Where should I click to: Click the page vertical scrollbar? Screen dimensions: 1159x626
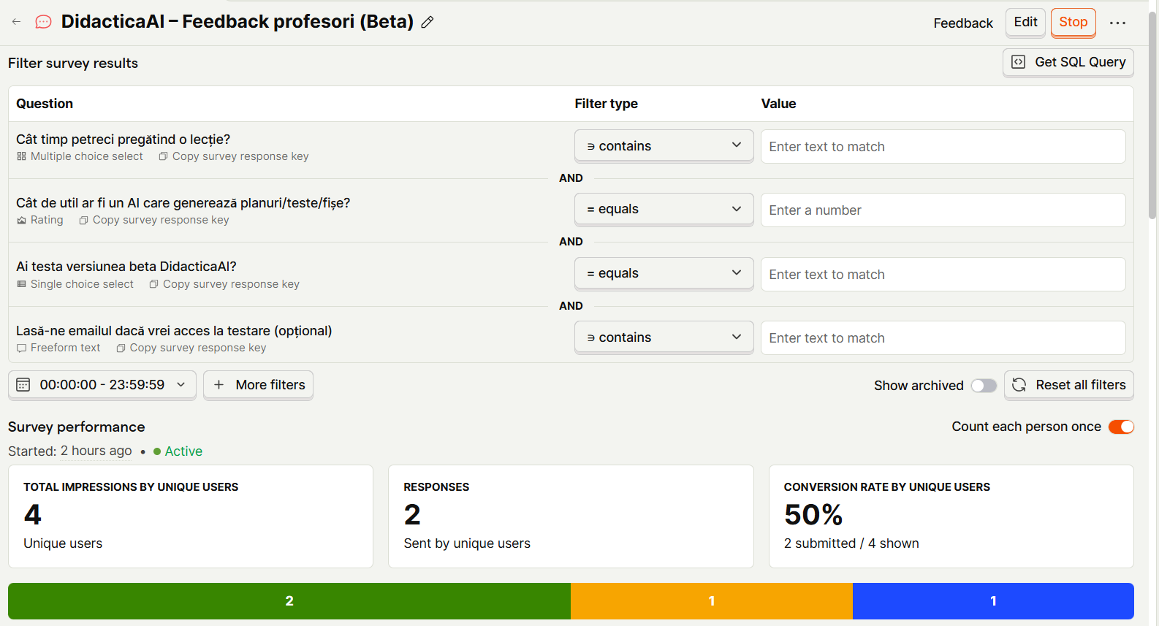(x=1152, y=117)
